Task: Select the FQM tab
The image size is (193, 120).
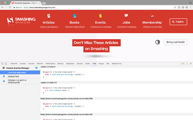Action: pyautogui.click(x=94, y=64)
